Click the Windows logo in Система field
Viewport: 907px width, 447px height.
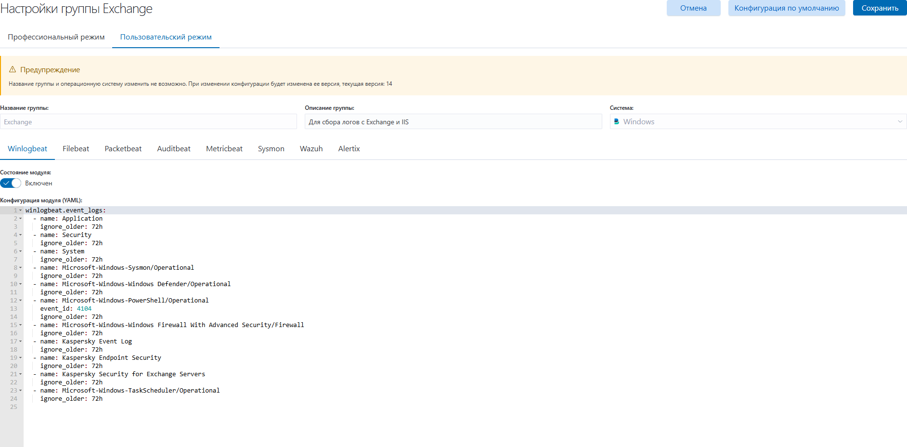tap(617, 122)
